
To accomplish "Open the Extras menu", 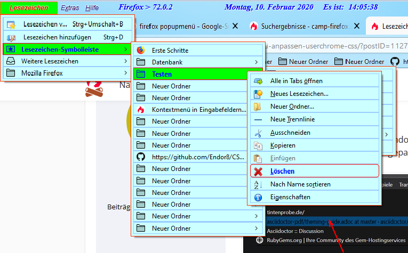I will click(x=70, y=8).
